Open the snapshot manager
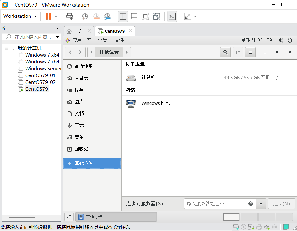Image resolution: width=297 pixels, height=231 pixels. tap(108, 16)
